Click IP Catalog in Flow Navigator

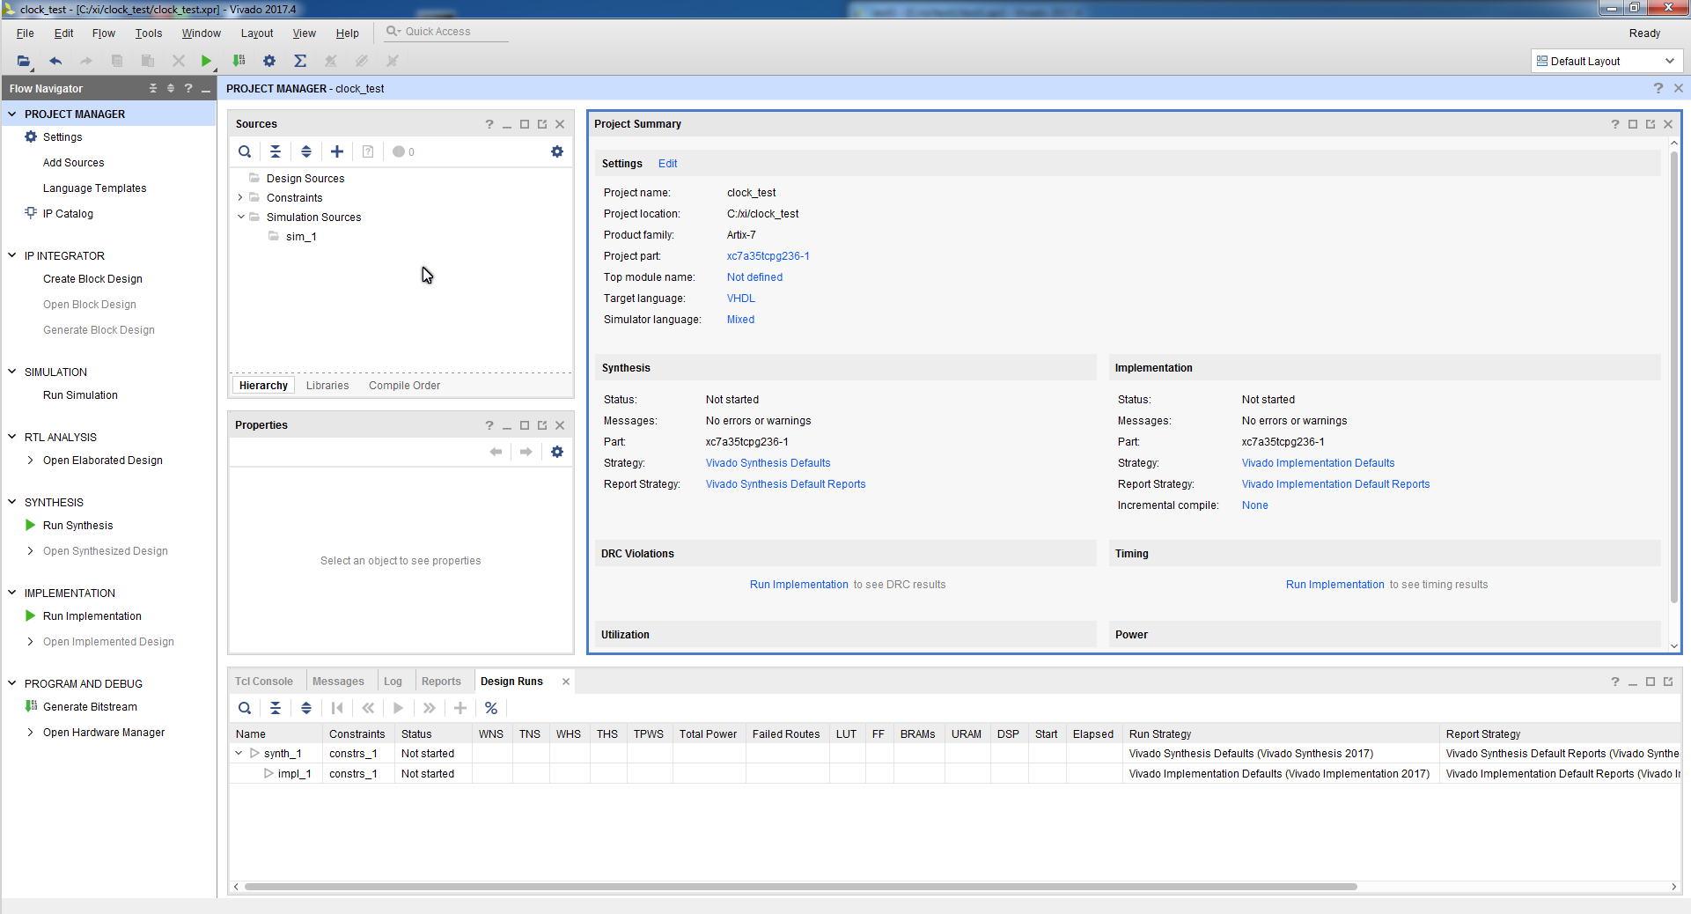tap(68, 214)
